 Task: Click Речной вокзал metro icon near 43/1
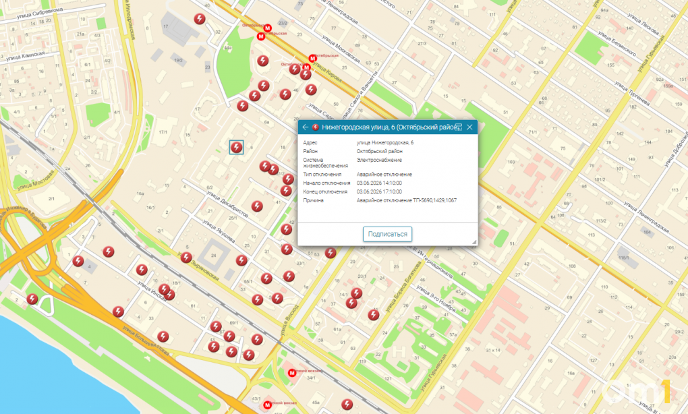pyautogui.click(x=267, y=405)
